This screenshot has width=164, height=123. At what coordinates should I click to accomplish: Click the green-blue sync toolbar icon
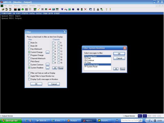pyautogui.click(x=69, y=9)
